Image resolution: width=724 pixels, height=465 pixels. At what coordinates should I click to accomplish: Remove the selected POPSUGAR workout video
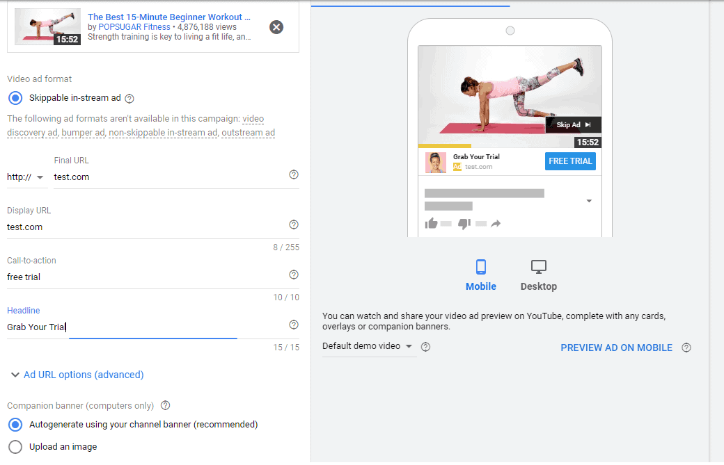[276, 27]
